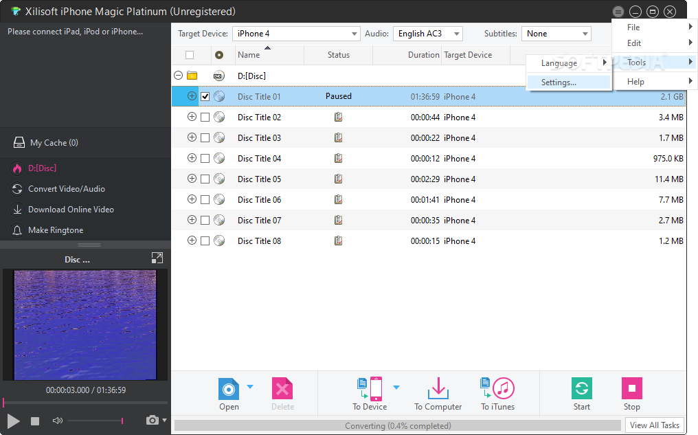698x435 pixels.
Task: Open the hamburger menu icon in title bar
Action: tap(618, 12)
